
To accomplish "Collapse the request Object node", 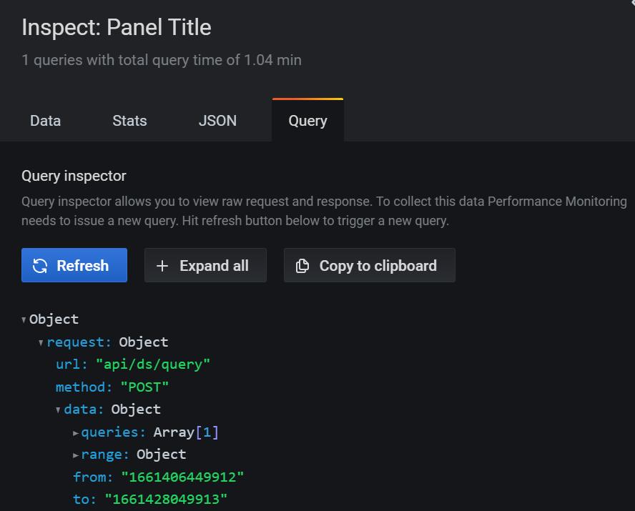I will coord(41,342).
